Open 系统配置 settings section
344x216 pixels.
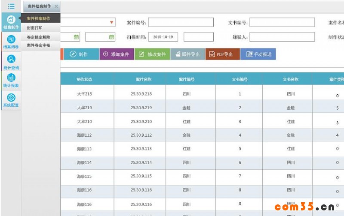(x=11, y=100)
